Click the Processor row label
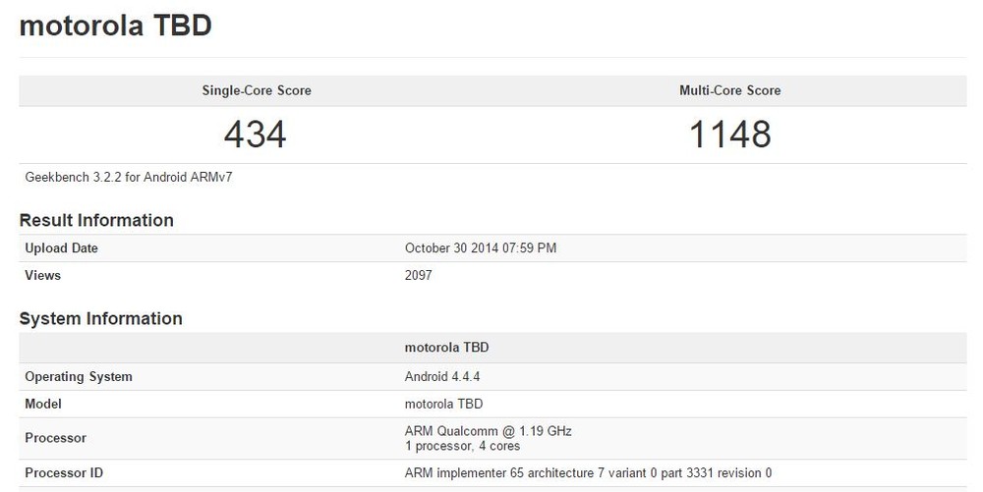The height and width of the screenshot is (492, 983). [x=56, y=438]
